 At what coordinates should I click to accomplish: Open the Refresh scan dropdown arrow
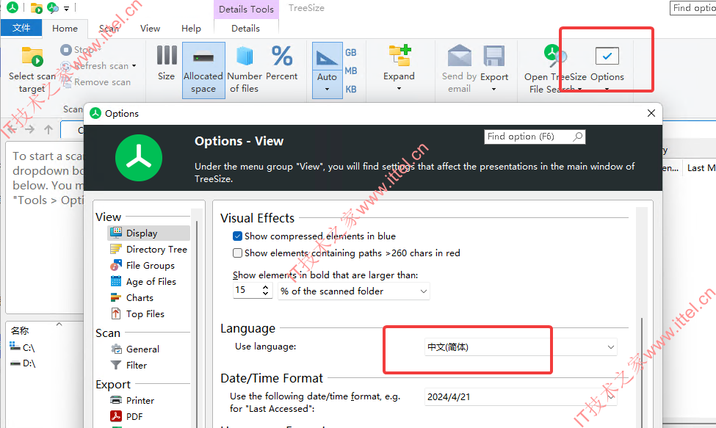click(x=134, y=66)
